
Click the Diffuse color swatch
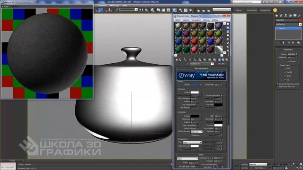195,85
